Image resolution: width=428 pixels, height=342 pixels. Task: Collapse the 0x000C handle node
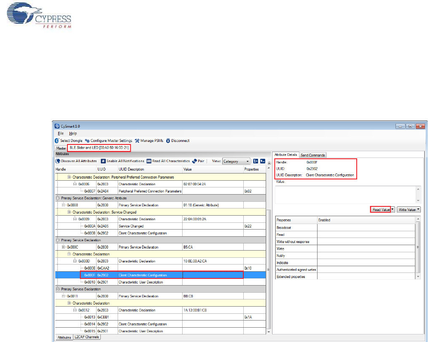coord(63,247)
